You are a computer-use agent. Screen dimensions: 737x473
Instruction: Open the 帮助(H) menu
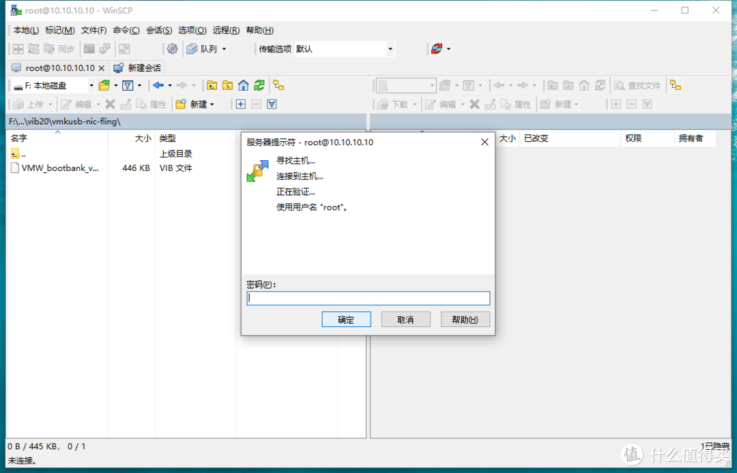click(x=259, y=30)
